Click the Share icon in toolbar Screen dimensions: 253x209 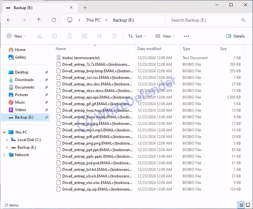pos(100,36)
